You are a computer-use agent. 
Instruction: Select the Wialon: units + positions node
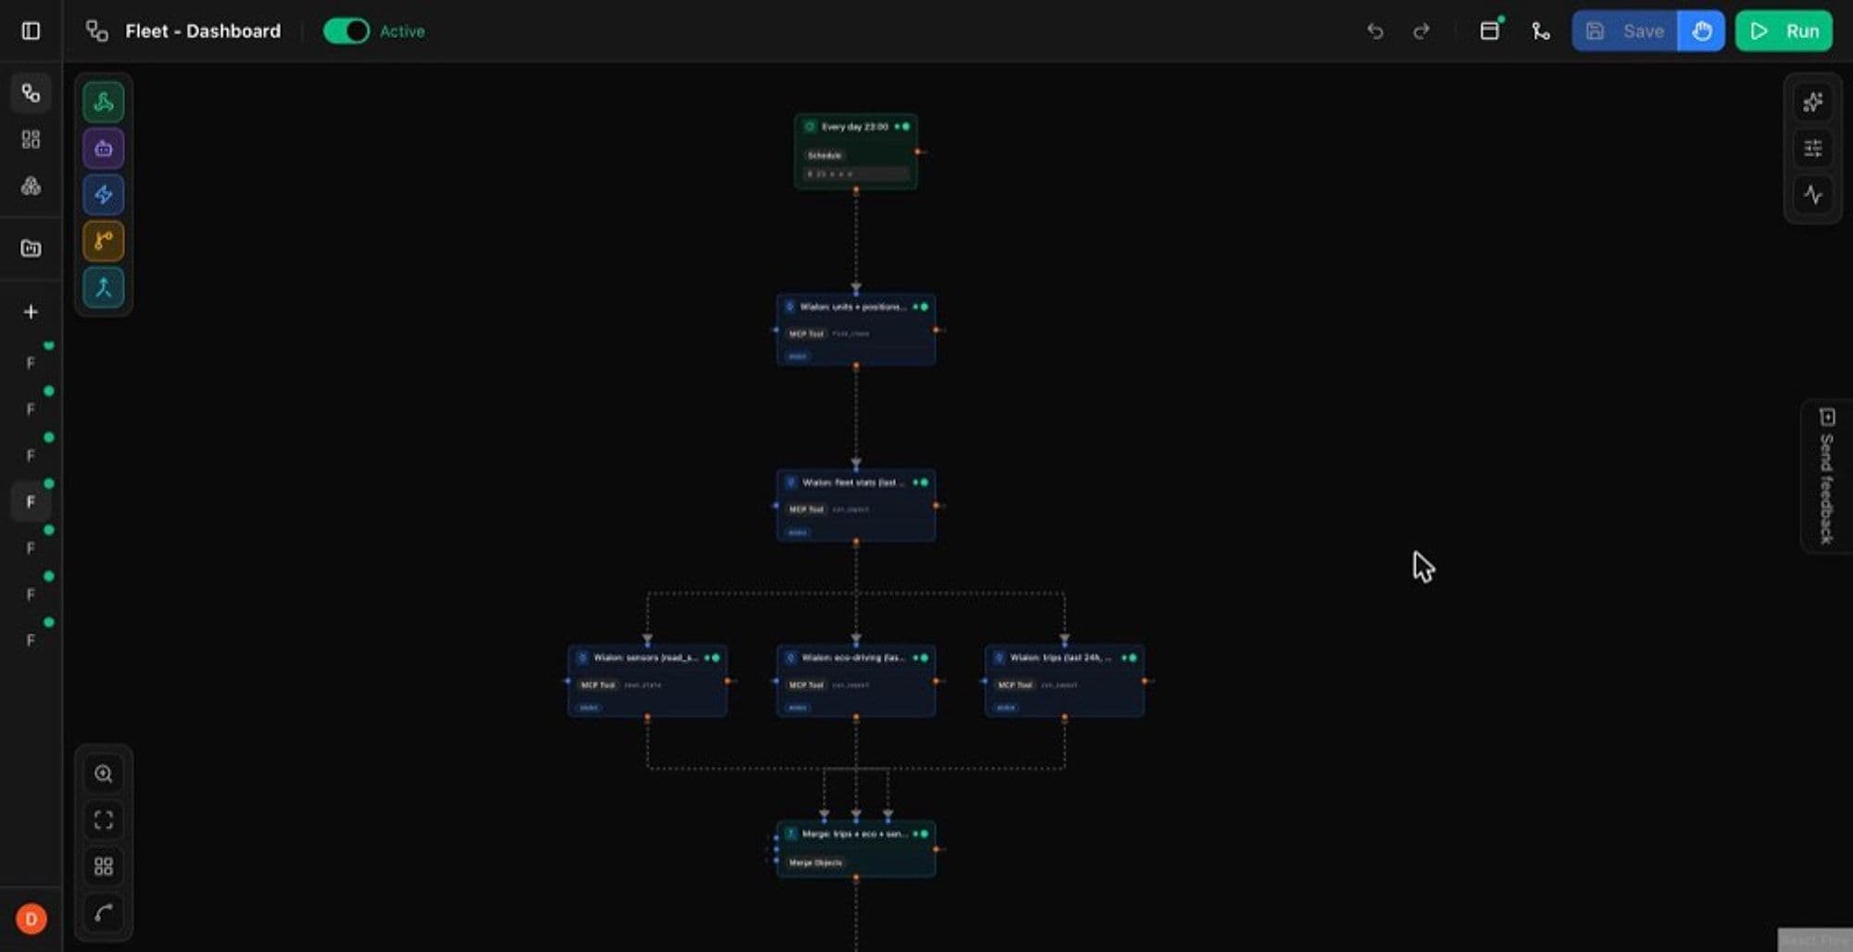point(855,330)
